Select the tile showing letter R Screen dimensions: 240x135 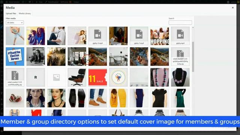pos(36,77)
